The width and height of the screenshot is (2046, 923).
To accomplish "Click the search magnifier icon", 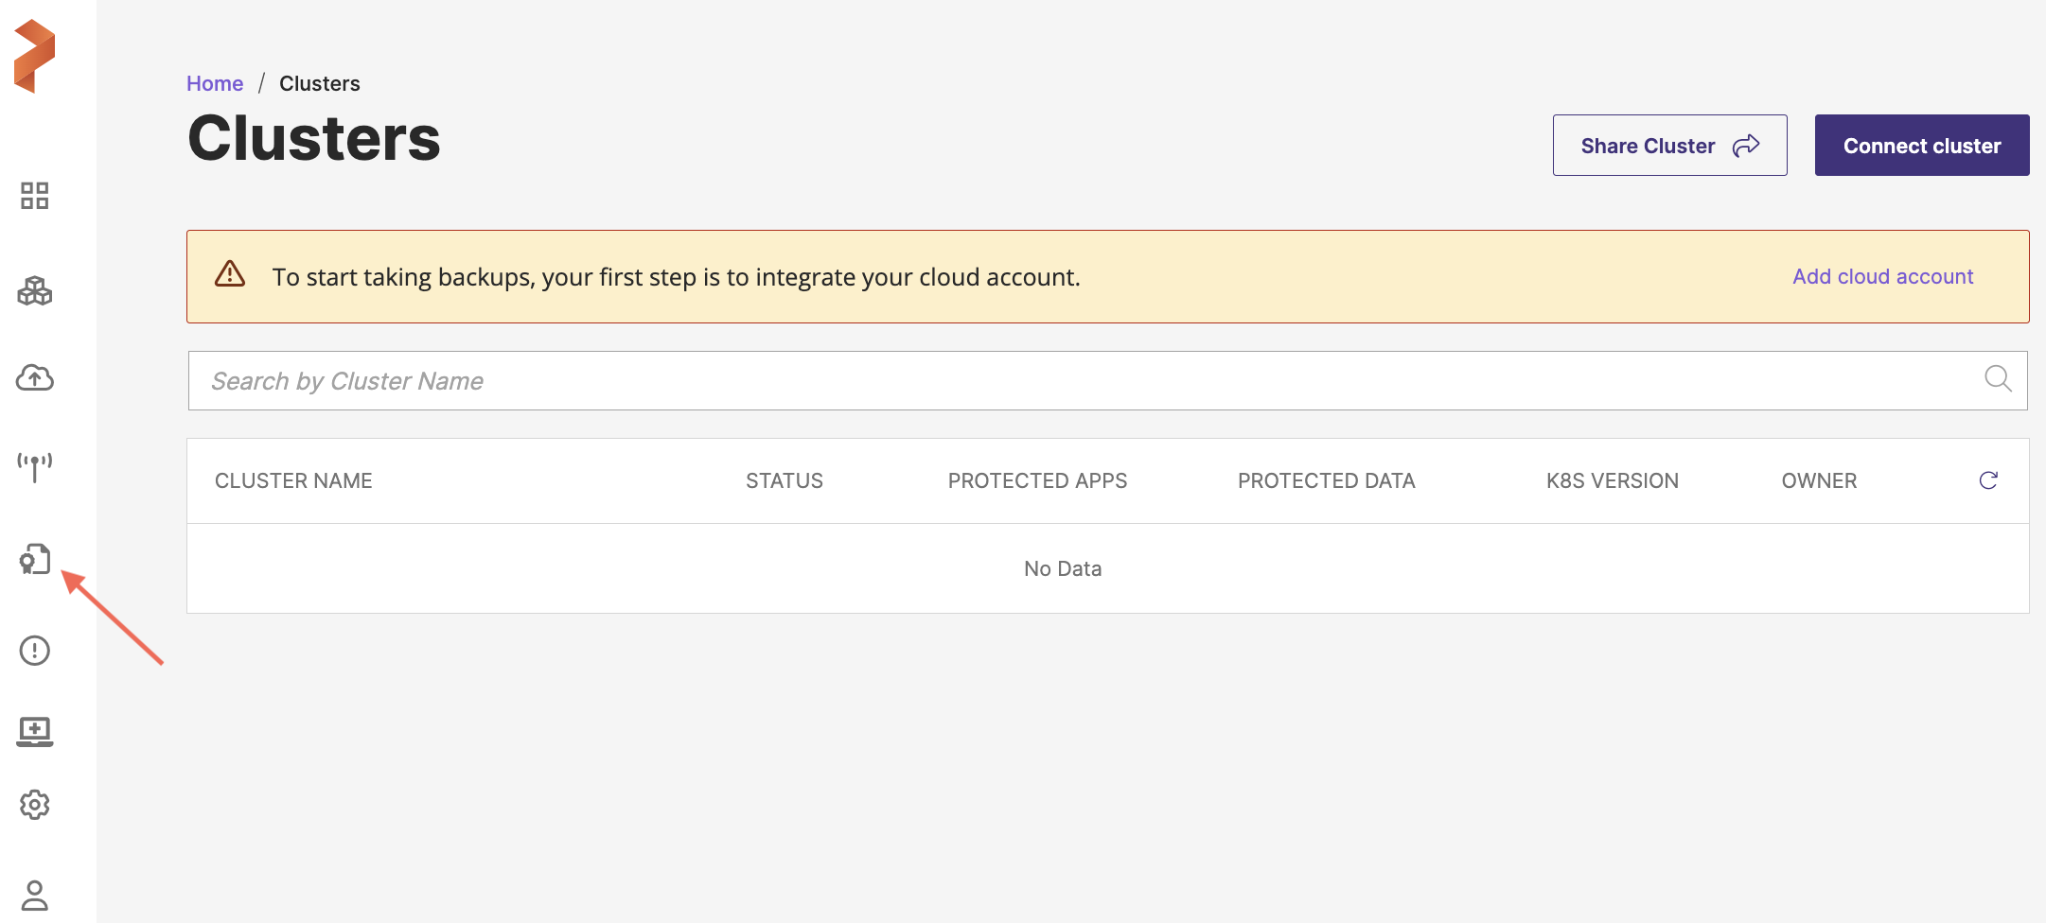I will 1998,379.
